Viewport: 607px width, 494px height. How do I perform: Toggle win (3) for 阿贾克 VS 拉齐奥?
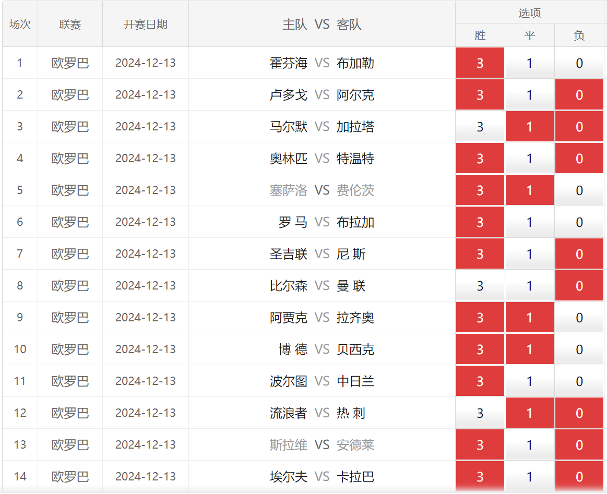pyautogui.click(x=480, y=318)
